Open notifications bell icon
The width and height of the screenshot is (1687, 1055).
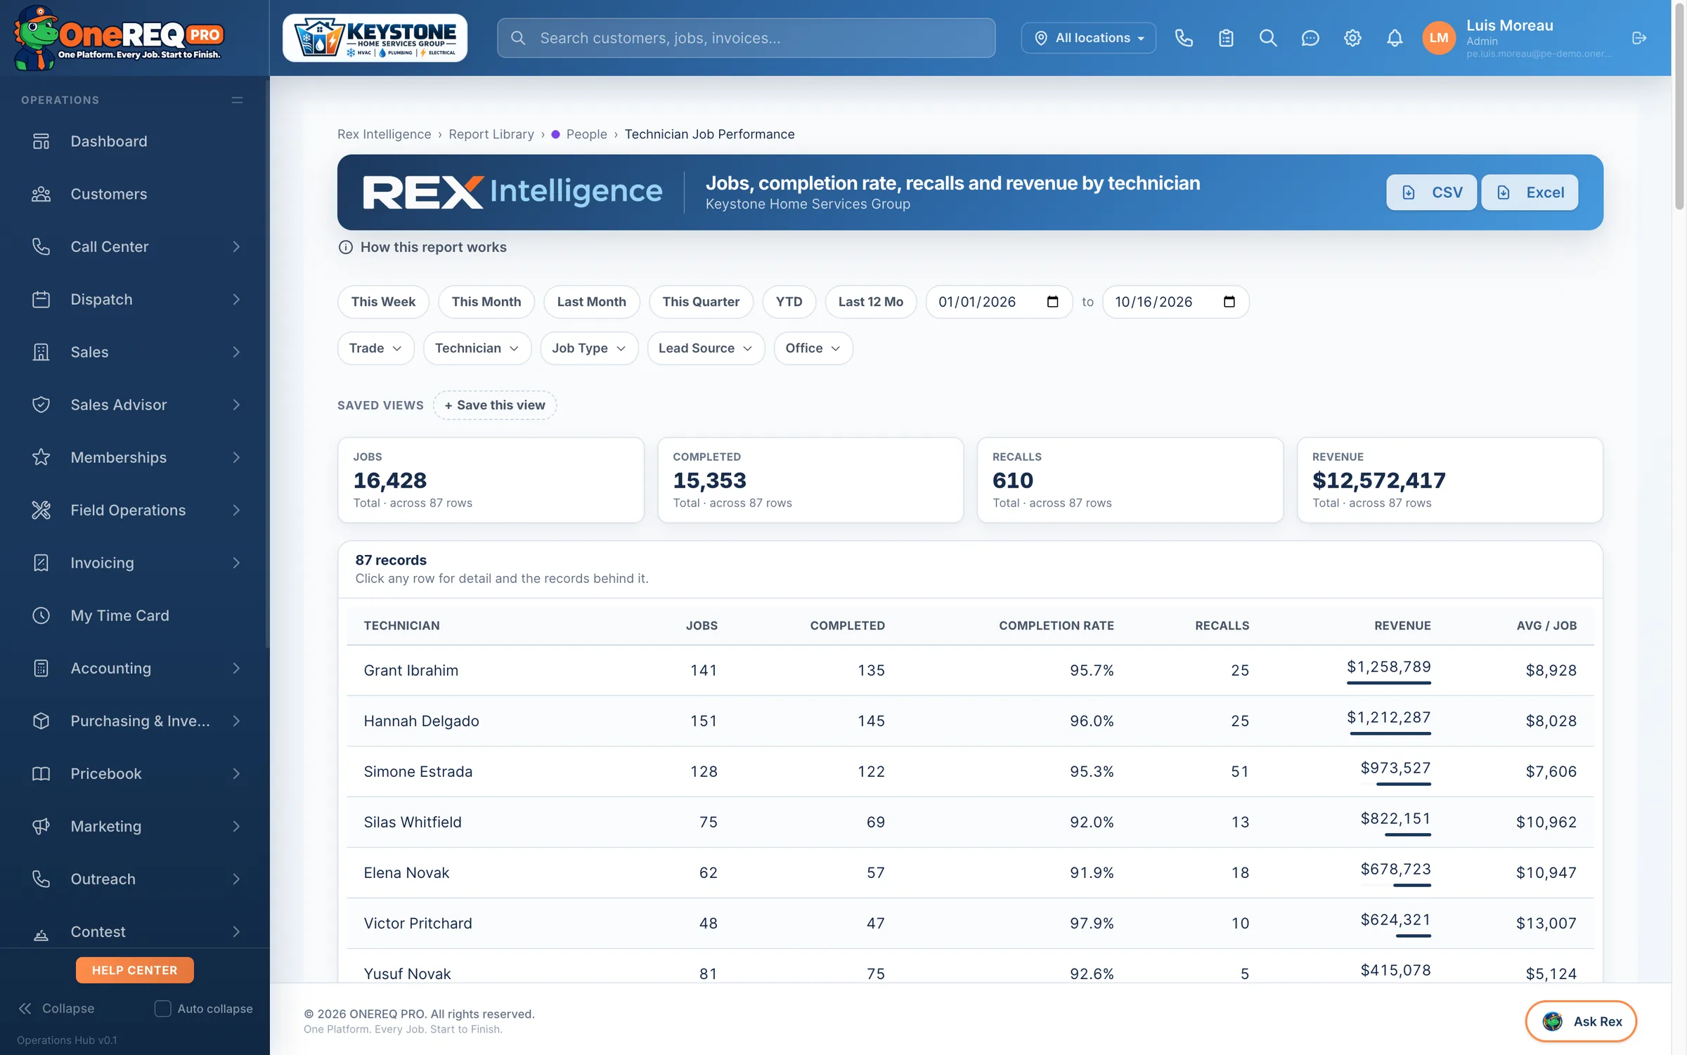tap(1395, 38)
